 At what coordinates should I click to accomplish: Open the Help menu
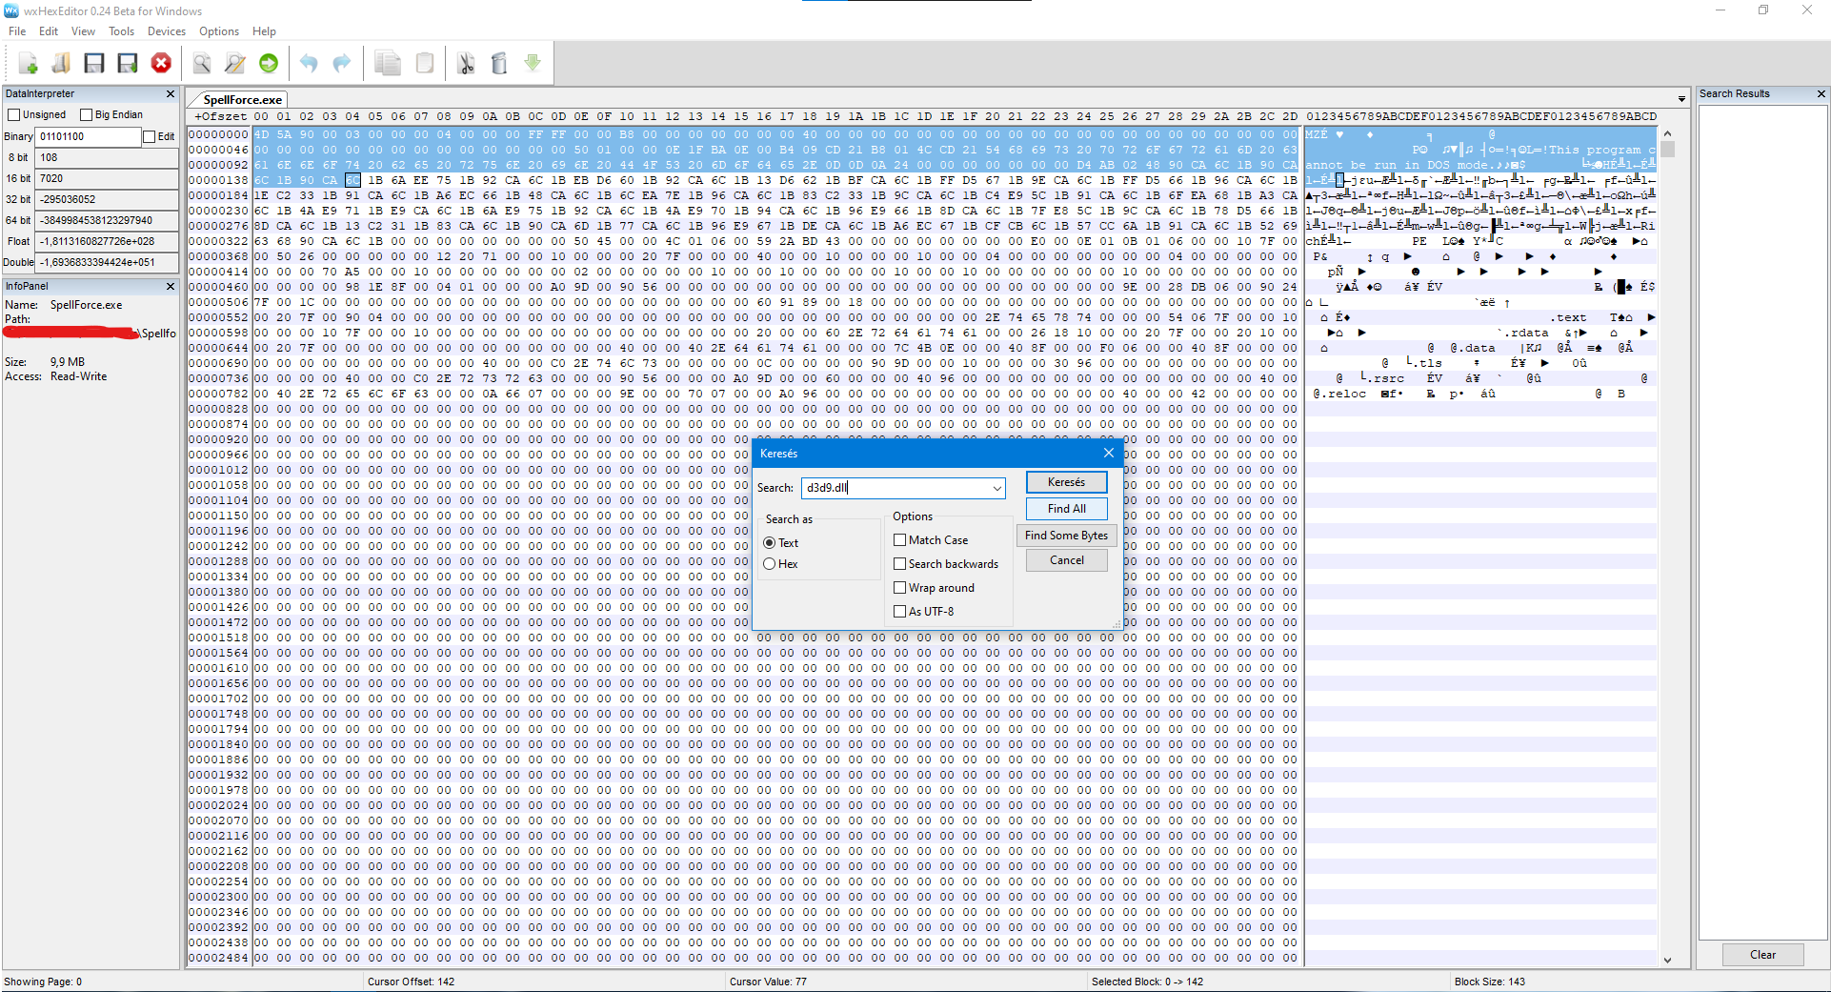264,31
